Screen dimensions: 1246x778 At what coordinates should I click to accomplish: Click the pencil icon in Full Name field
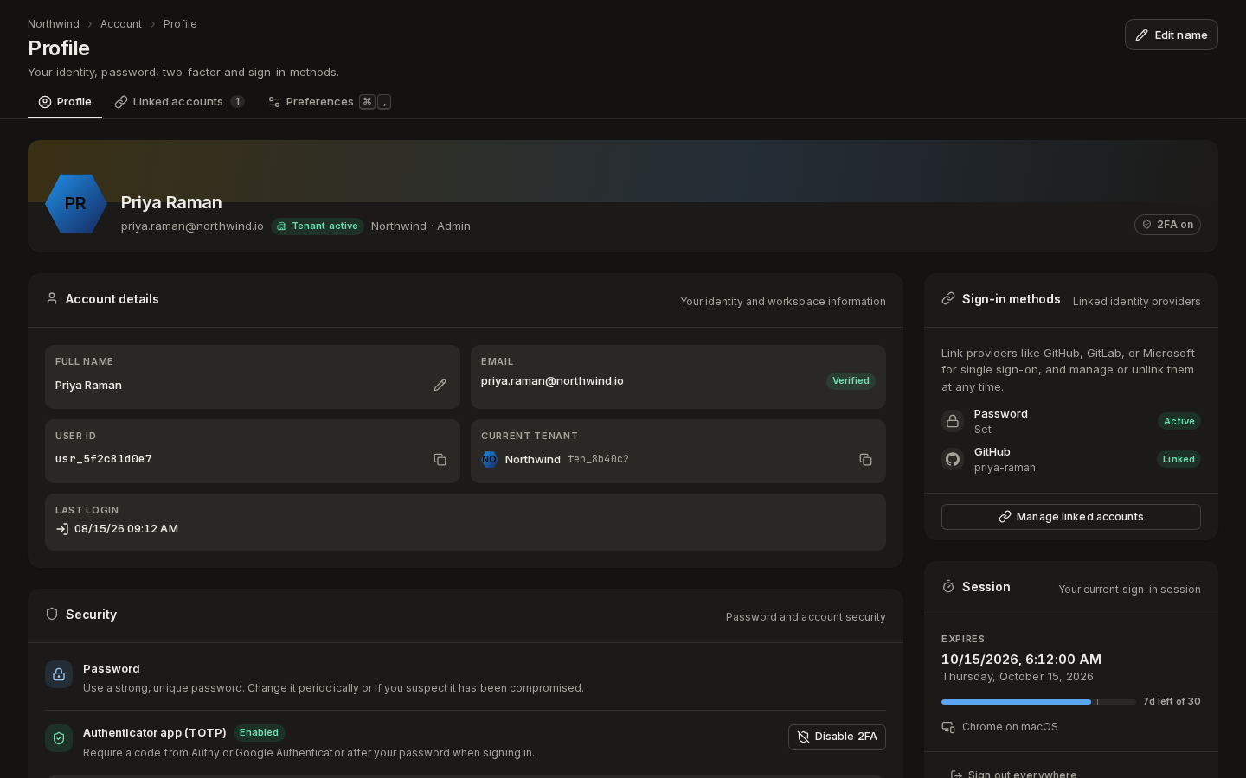pyautogui.click(x=440, y=385)
